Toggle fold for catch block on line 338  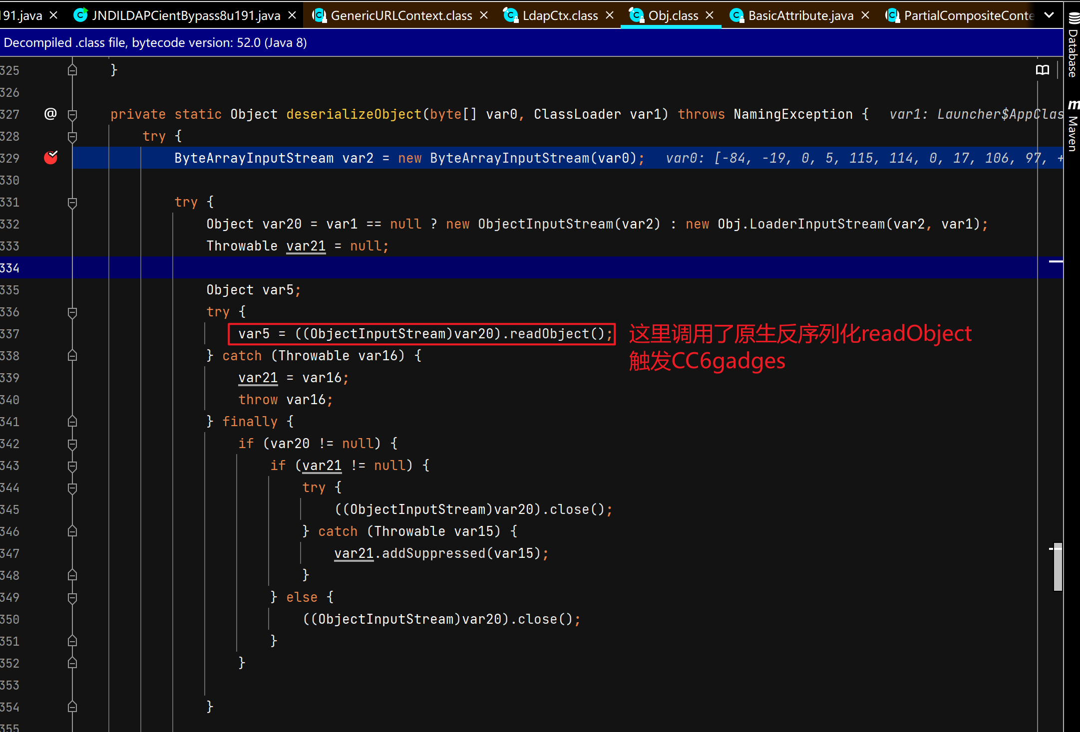pos(72,356)
